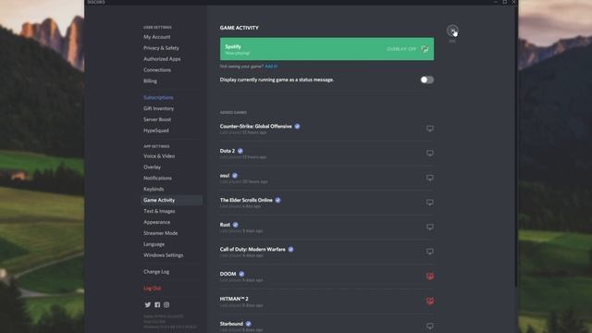This screenshot has height=333, width=592.
Task: Click verified badge beside Call of Duty
Action: (x=290, y=250)
